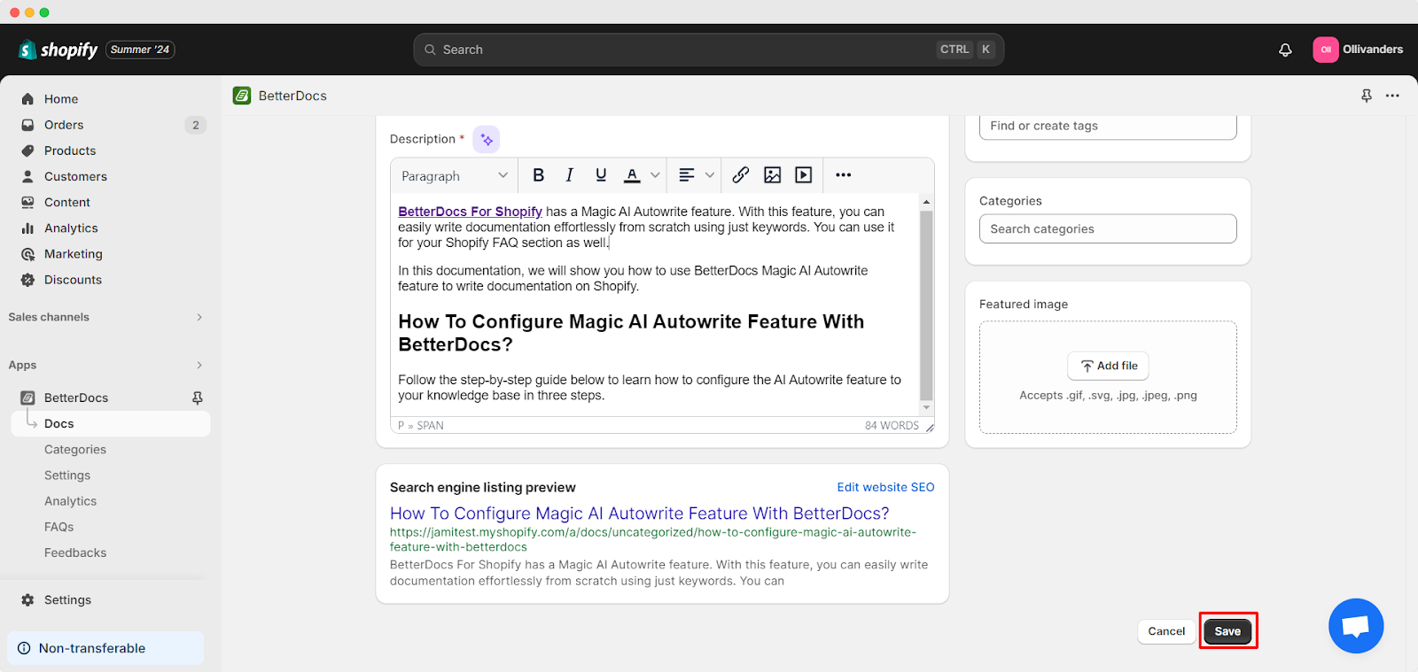
Task: Open FAQs under BetterDocs
Action: point(59,526)
